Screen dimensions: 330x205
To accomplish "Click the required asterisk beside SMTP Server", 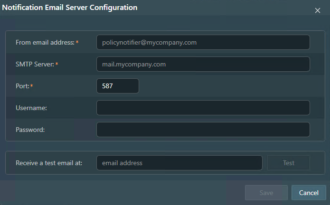I will pos(57,64).
